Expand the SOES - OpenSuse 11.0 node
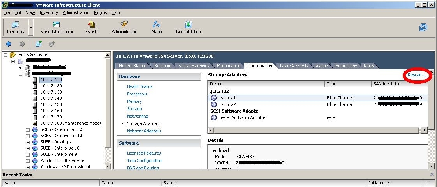 28,136
